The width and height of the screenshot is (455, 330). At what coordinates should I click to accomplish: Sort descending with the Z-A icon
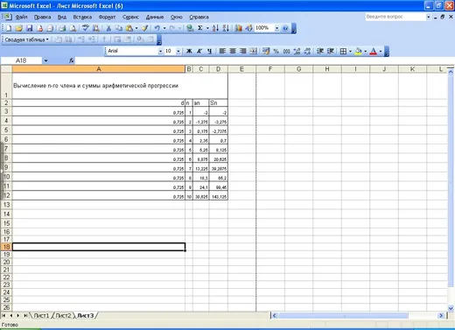coord(226,28)
